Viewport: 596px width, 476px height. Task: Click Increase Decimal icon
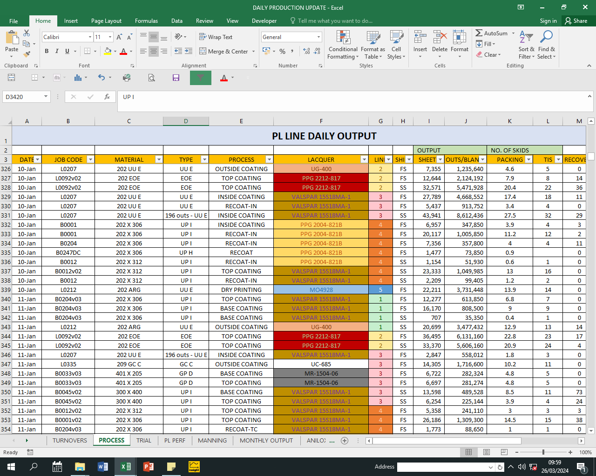306,51
